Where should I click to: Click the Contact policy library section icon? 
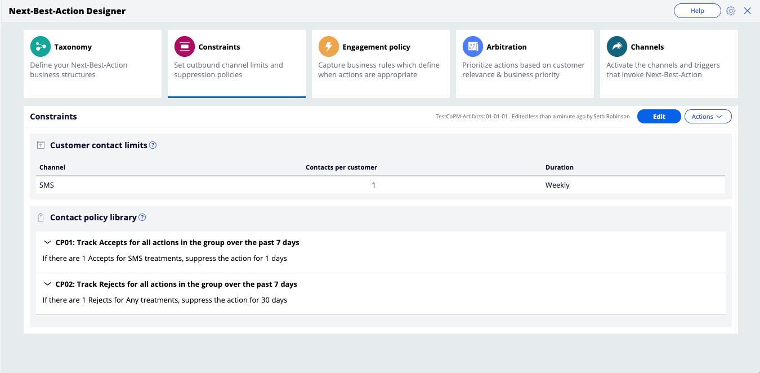pyautogui.click(x=41, y=217)
